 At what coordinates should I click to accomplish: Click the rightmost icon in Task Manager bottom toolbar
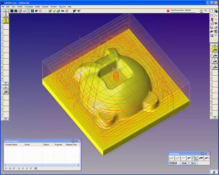[x=35, y=168]
